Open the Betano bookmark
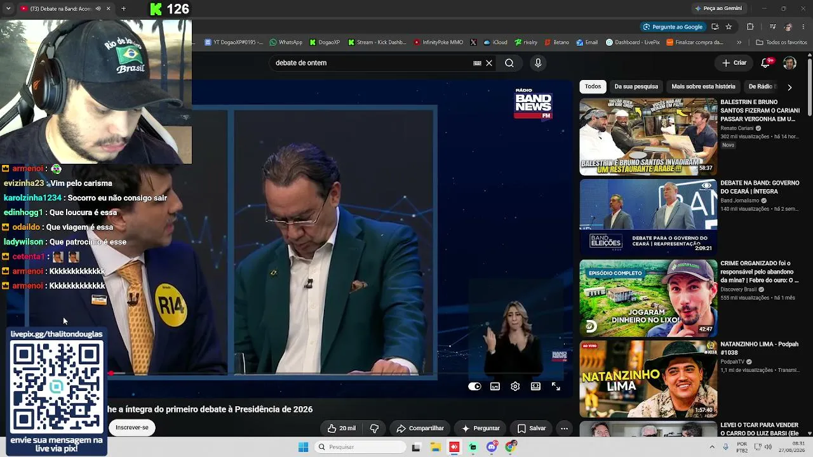 tap(556, 43)
